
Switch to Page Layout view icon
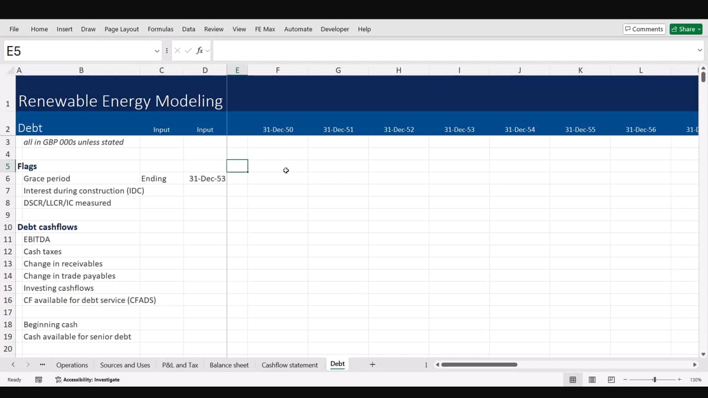coord(592,380)
